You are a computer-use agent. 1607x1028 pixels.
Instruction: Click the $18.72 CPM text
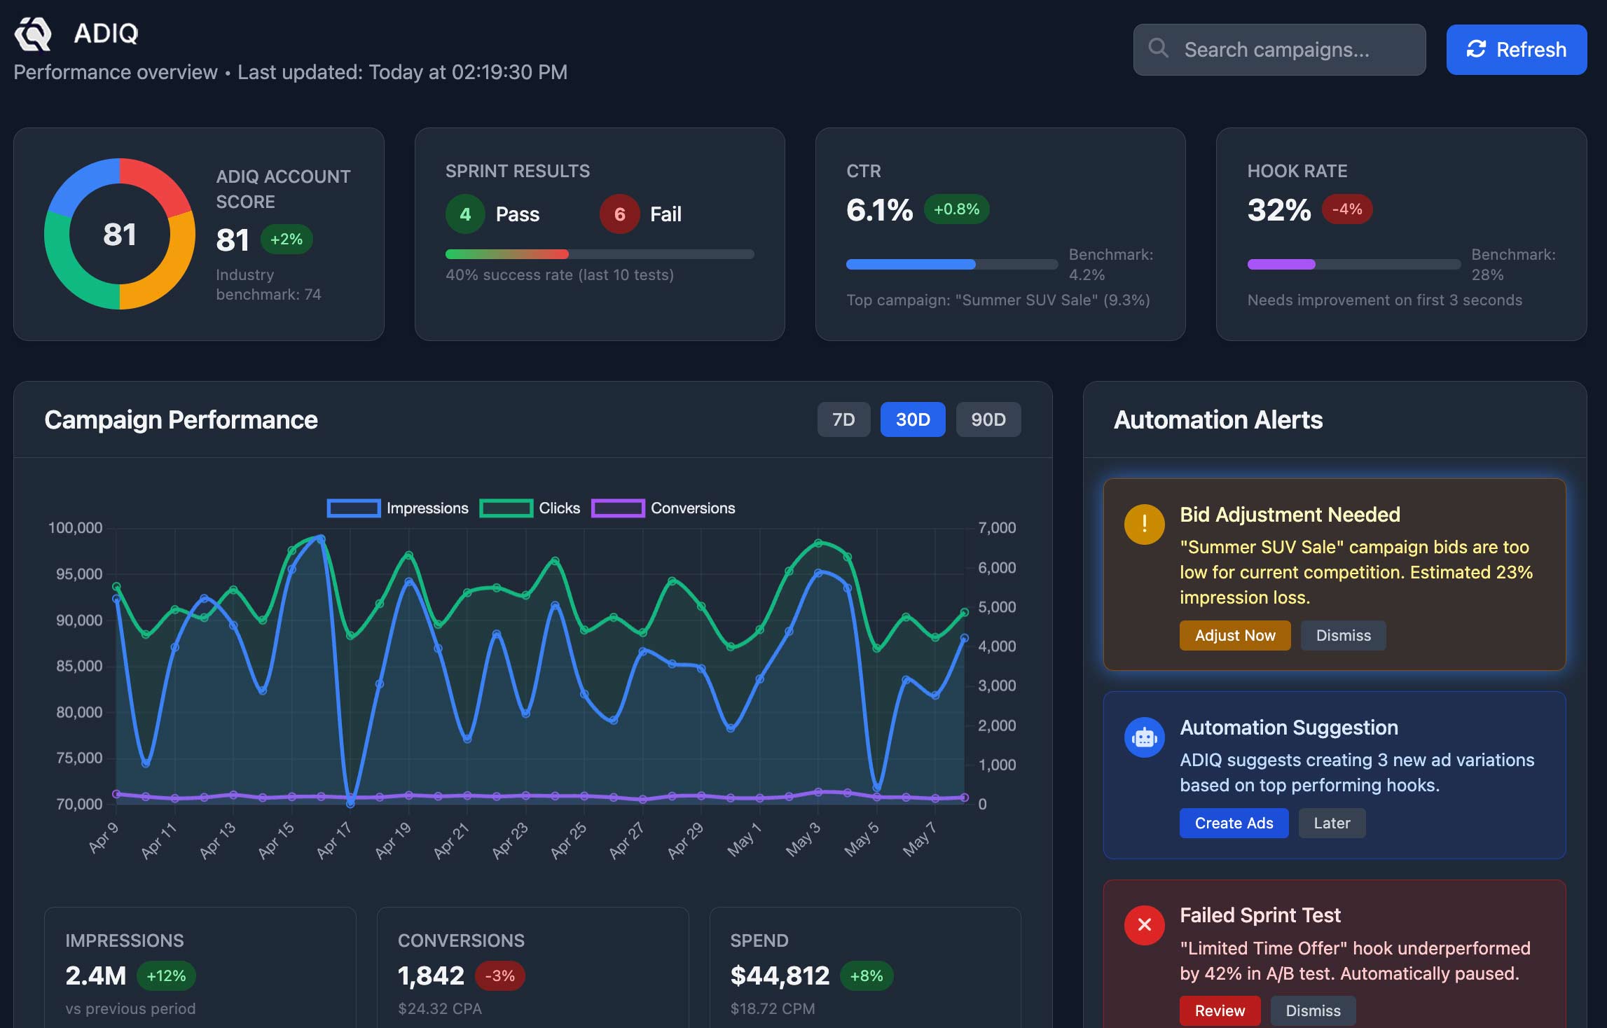click(772, 1008)
